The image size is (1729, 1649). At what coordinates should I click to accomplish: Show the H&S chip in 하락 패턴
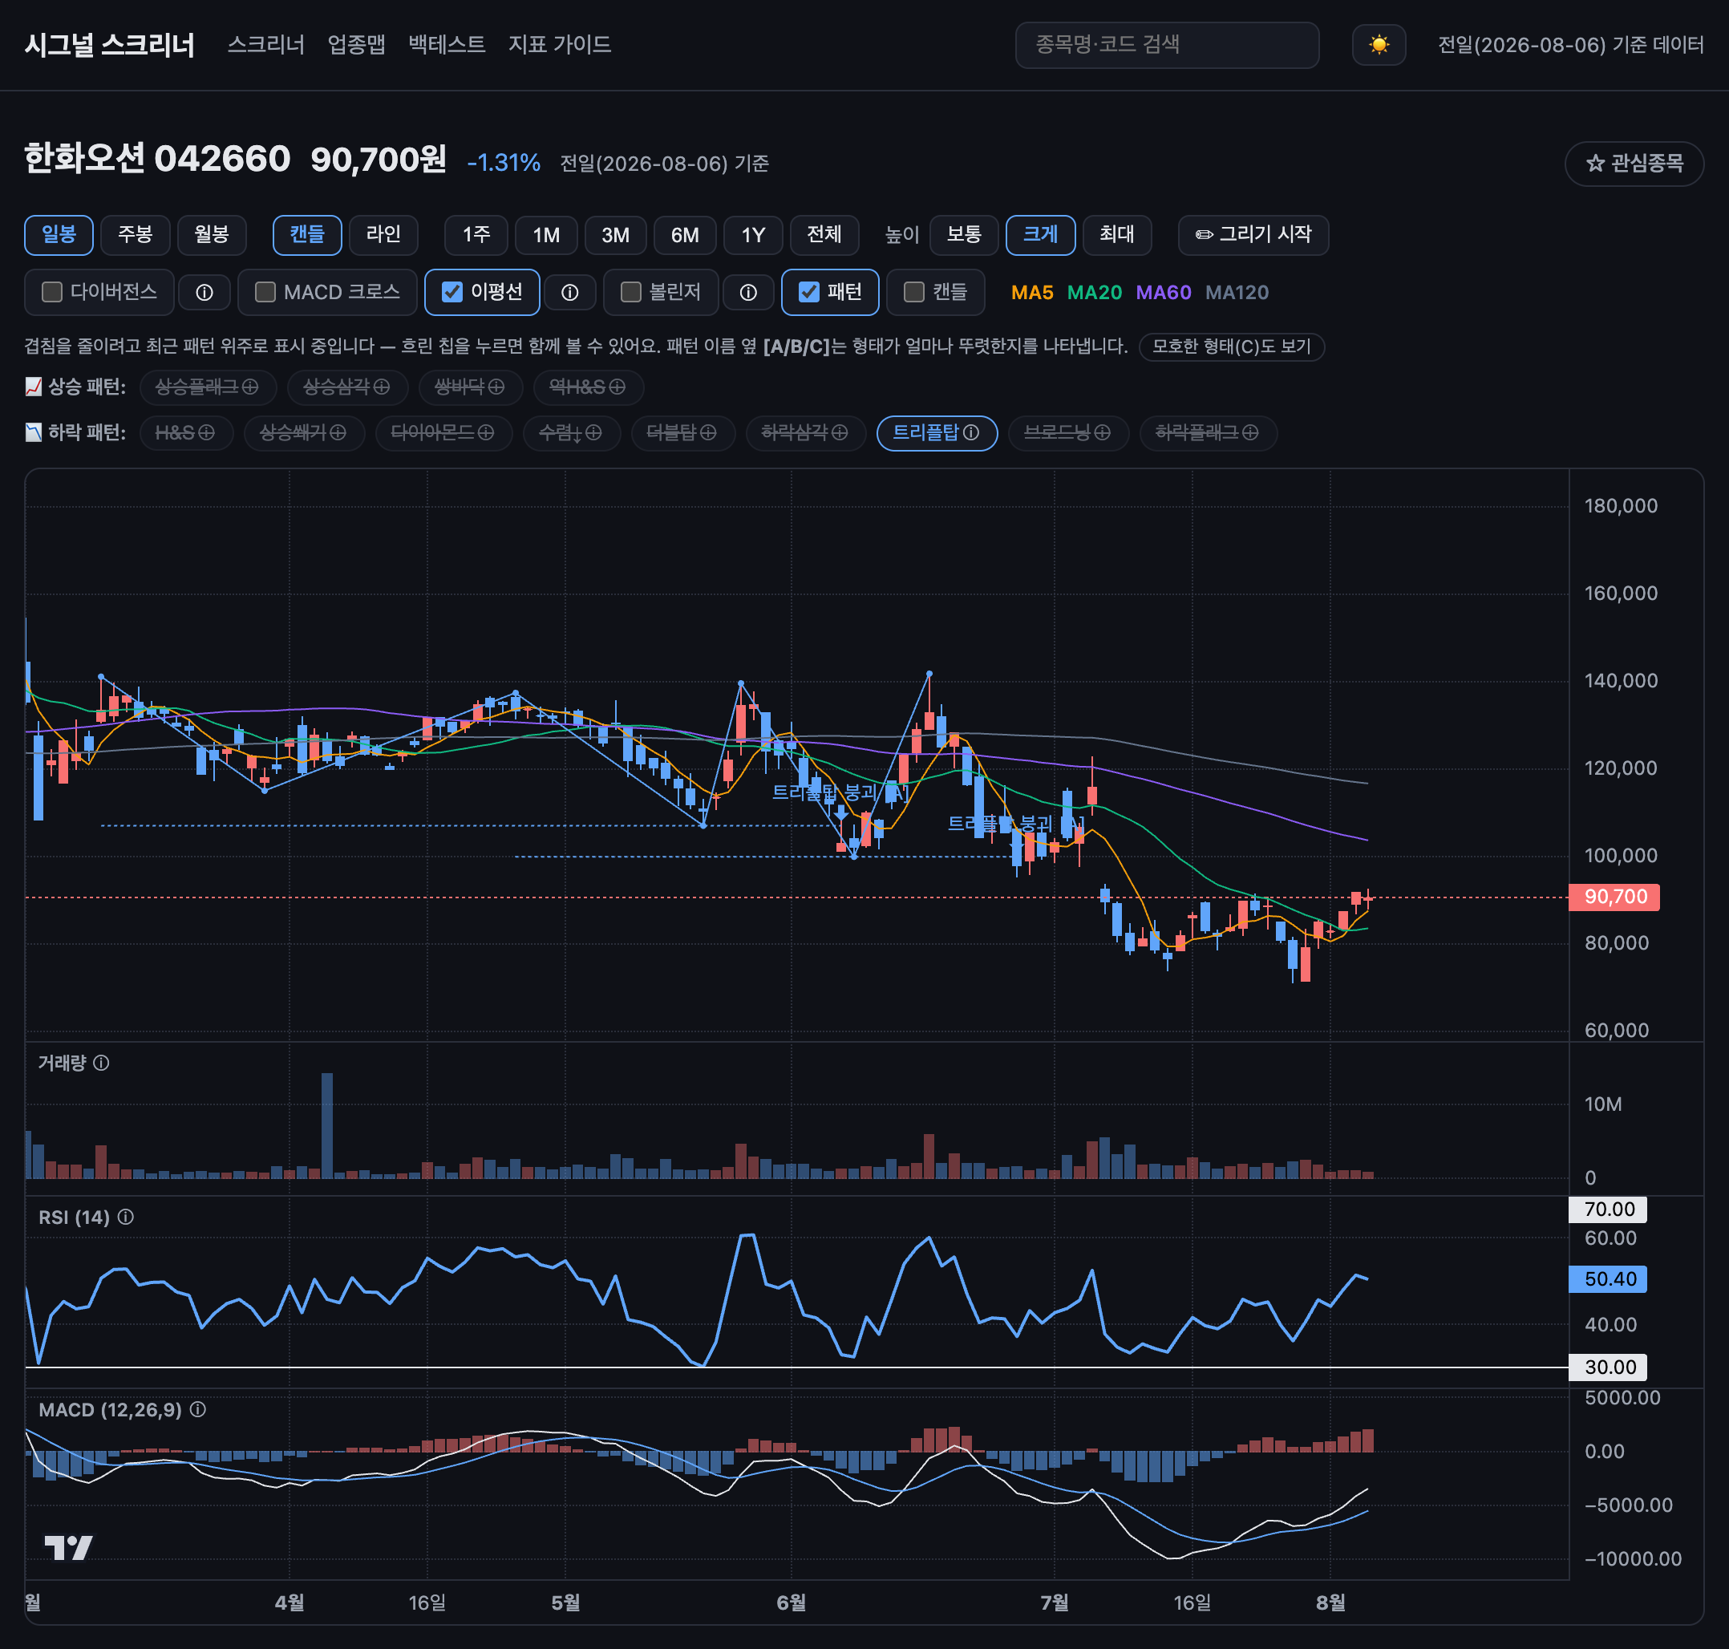(x=186, y=432)
